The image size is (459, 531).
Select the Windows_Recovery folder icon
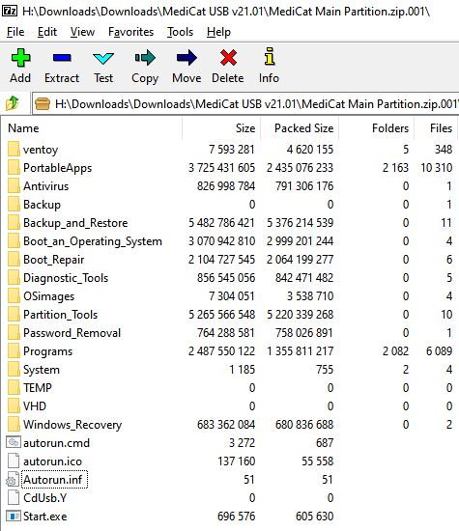pyautogui.click(x=14, y=425)
